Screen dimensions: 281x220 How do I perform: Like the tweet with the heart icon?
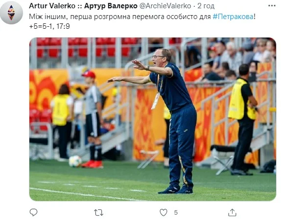coord(164,213)
